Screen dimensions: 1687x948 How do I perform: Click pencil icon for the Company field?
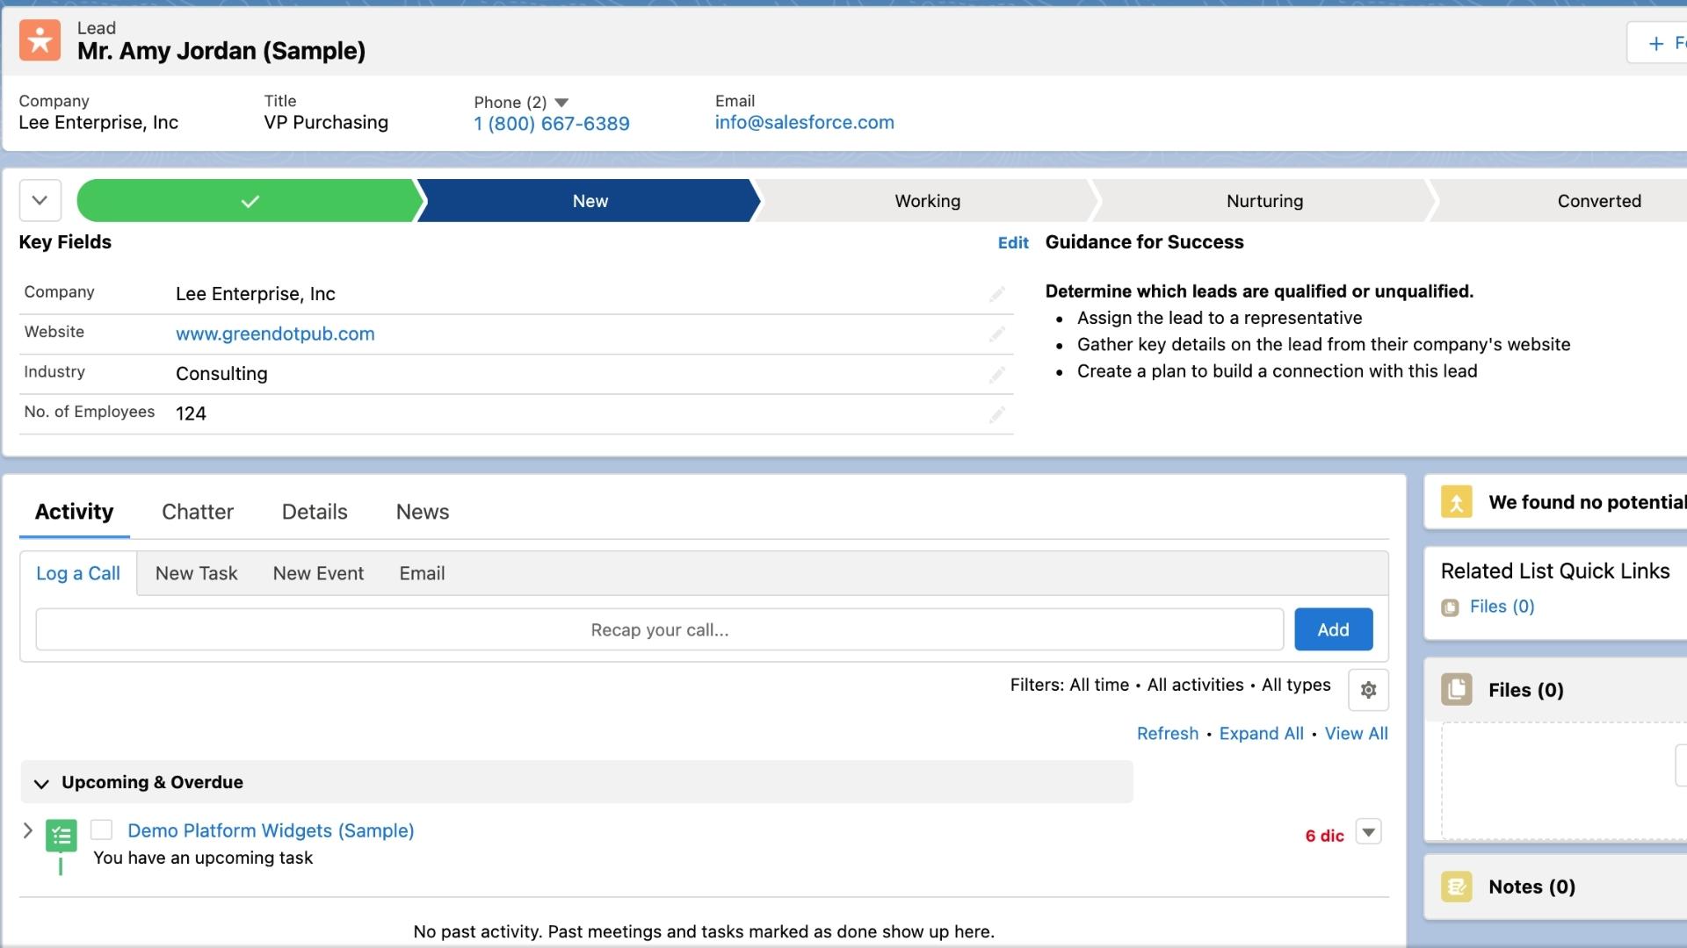[996, 294]
